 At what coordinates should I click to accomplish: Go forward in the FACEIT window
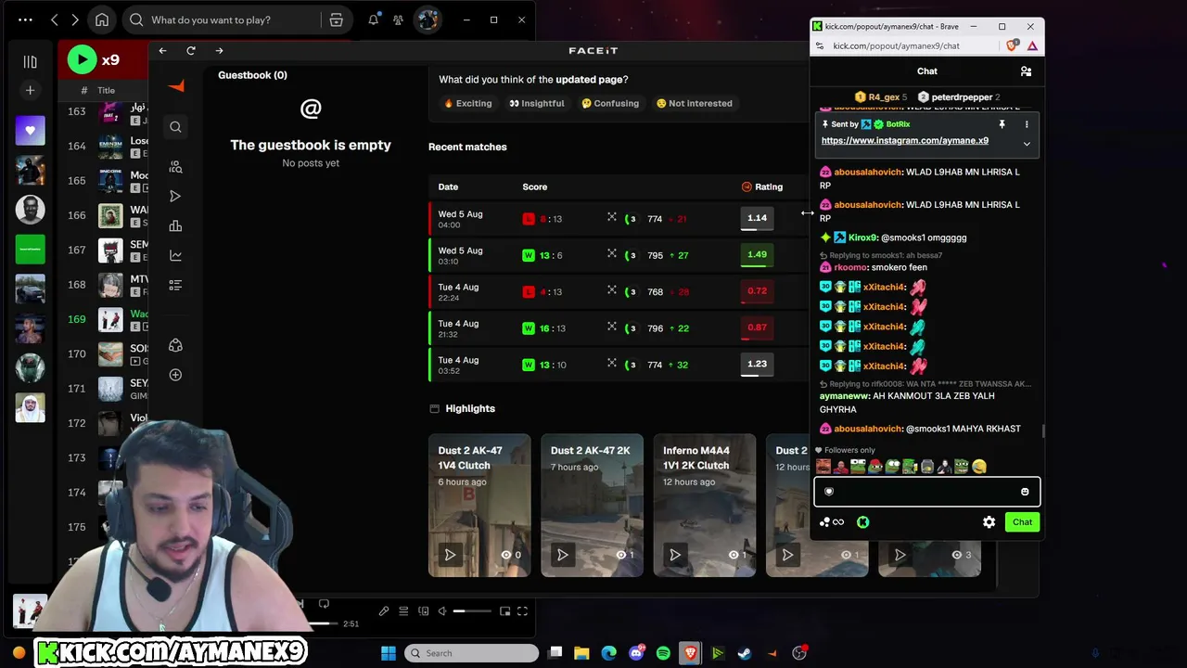click(x=219, y=50)
